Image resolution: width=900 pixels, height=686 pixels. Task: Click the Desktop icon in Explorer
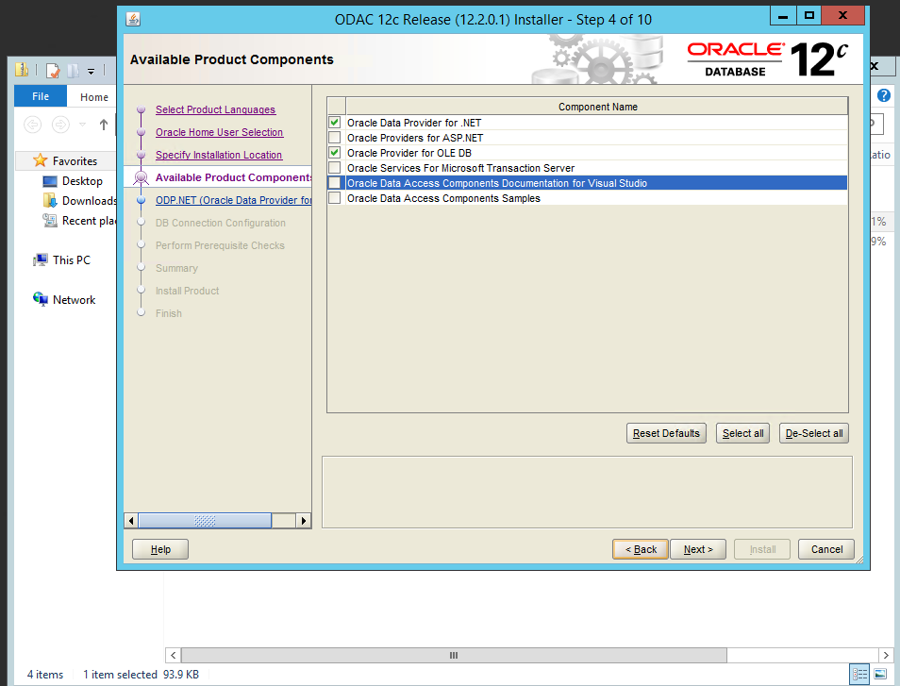(50, 181)
